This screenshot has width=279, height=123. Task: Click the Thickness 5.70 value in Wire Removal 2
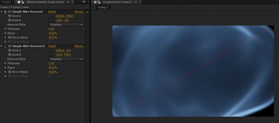(51, 63)
